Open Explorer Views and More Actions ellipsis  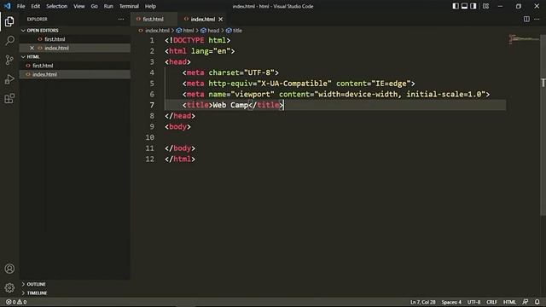pyautogui.click(x=121, y=19)
